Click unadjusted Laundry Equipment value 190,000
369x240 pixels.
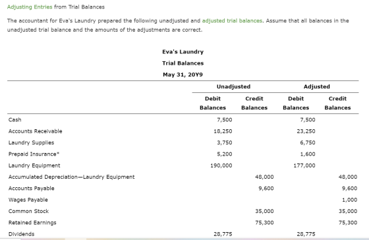[x=221, y=165]
